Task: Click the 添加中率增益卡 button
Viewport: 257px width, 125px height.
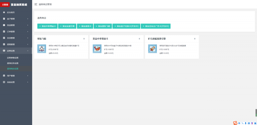Action: coord(47,26)
